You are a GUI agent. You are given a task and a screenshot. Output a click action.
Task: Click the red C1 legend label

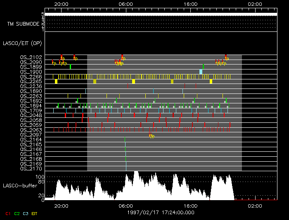click(7, 213)
